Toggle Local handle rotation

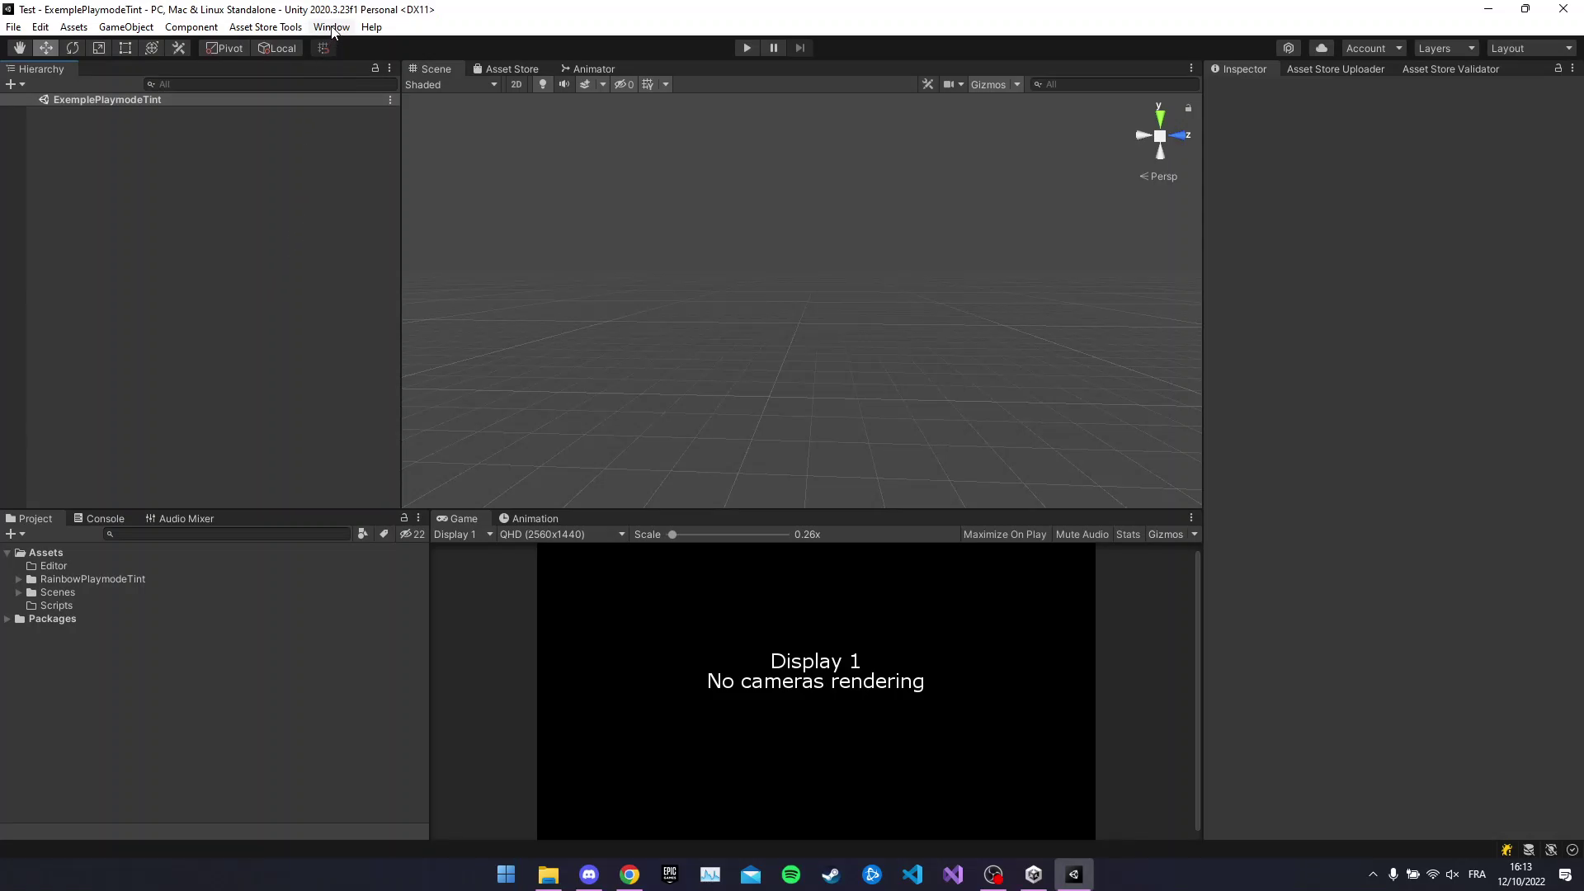277,48
